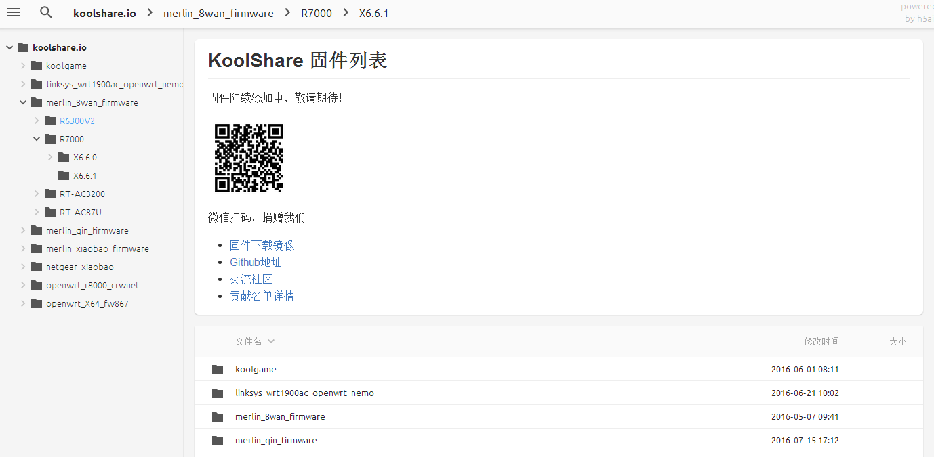Expand the RT-AC3200 tree node

37,194
